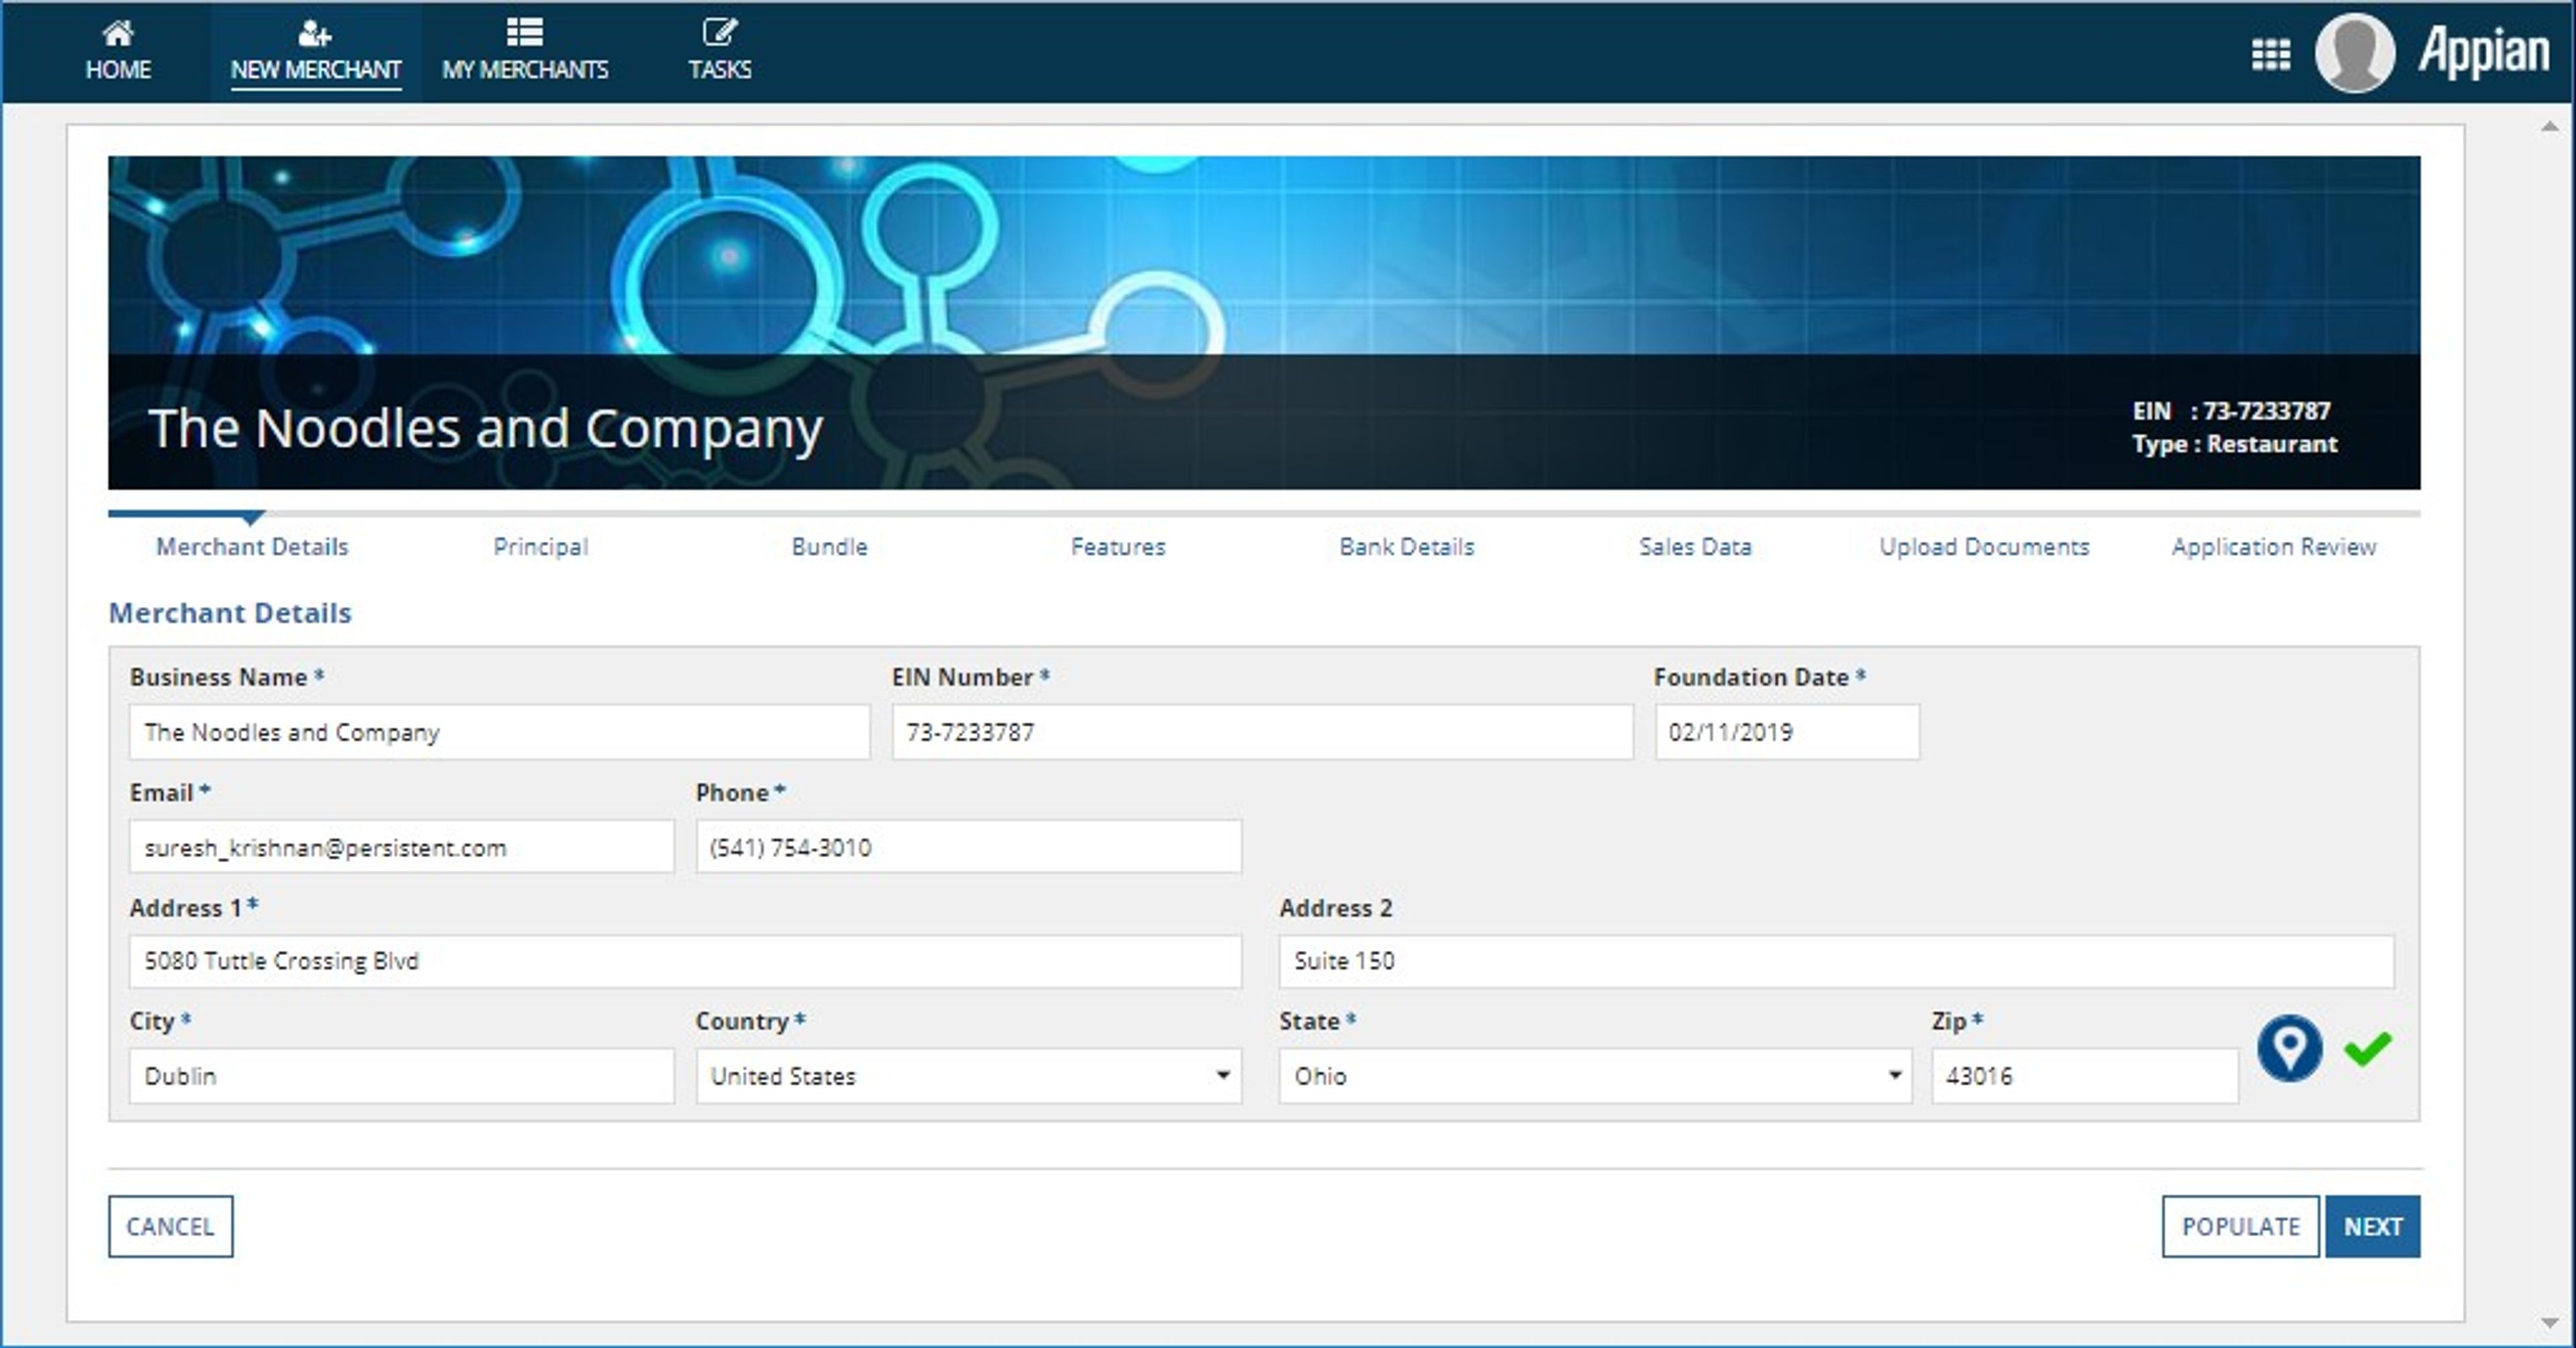Click the page scrollbar down arrow
2576x1348 pixels.
(x=2550, y=1323)
